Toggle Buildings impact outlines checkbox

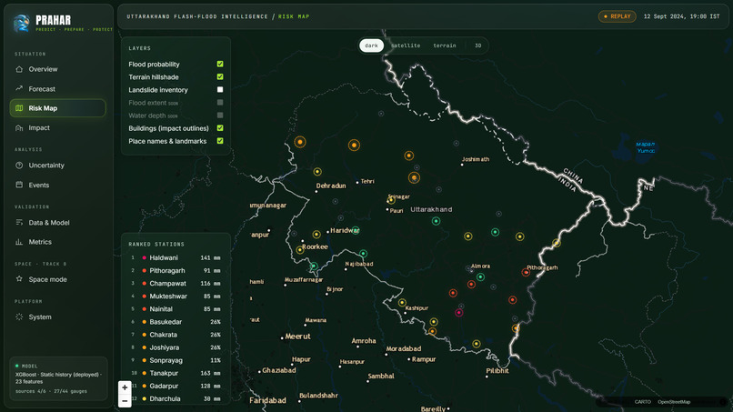[220, 128]
